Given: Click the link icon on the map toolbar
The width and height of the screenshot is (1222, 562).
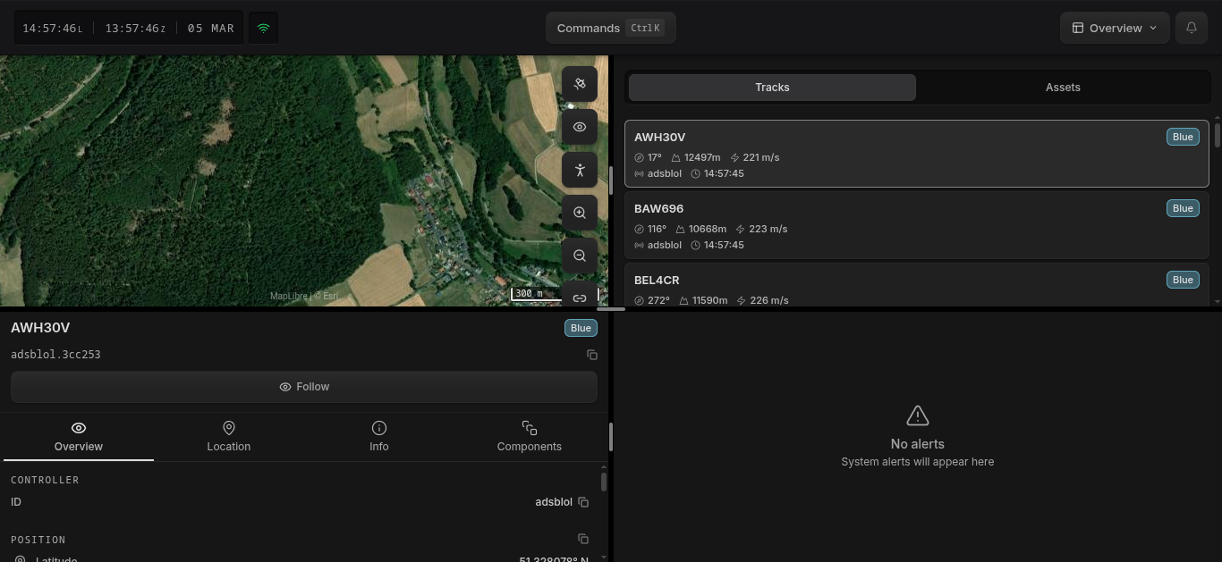Looking at the screenshot, I should point(580,298).
